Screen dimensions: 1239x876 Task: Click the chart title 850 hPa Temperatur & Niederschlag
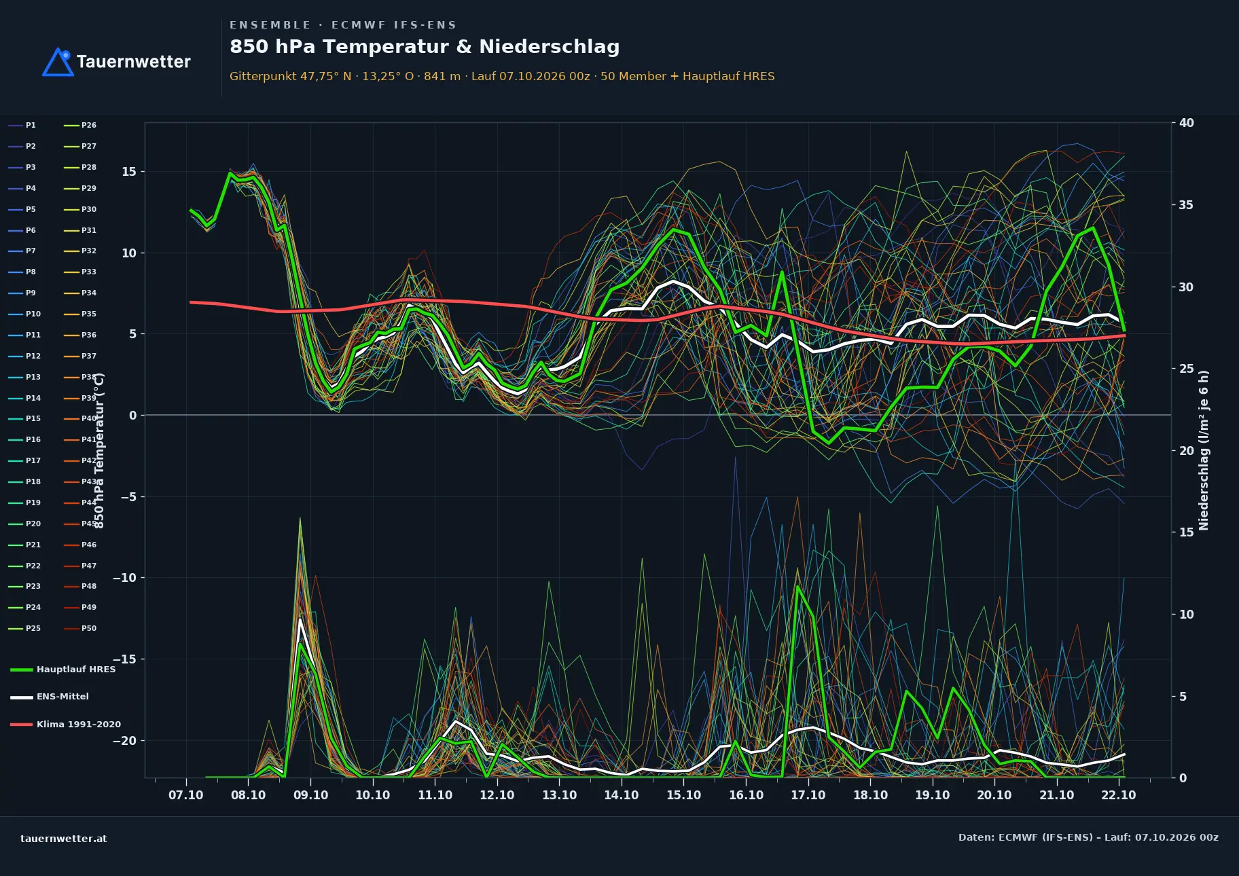(425, 47)
